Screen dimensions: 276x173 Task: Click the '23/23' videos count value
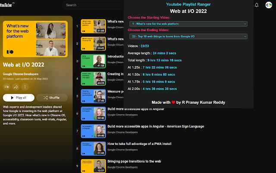tap(145, 46)
